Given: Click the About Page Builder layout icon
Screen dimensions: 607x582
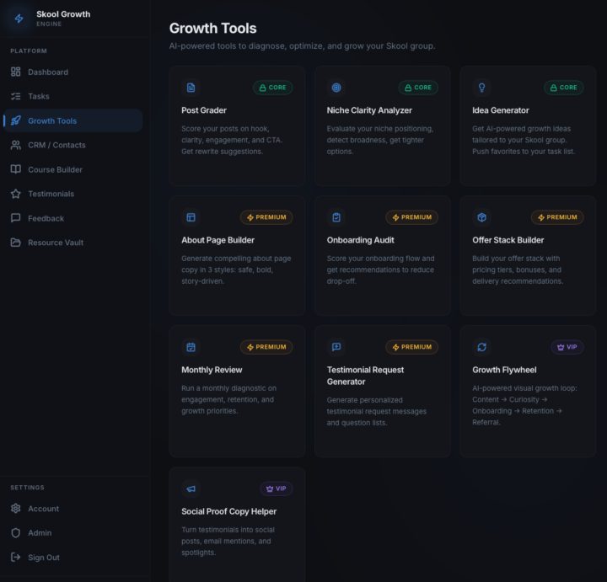Looking at the screenshot, I should point(191,217).
